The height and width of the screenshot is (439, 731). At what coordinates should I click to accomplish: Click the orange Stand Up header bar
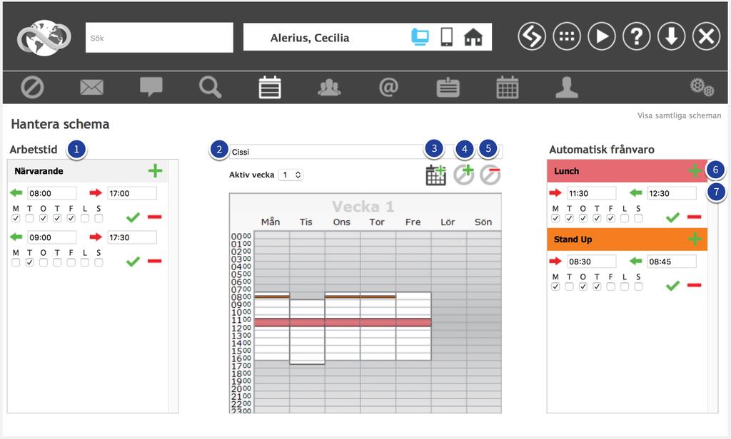click(x=627, y=239)
